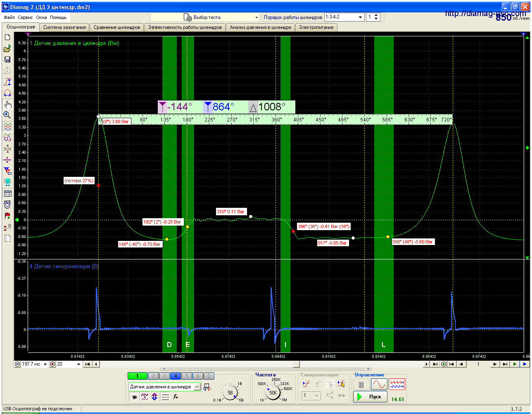Select the red arc horizontal measure tool

pos(7,93)
